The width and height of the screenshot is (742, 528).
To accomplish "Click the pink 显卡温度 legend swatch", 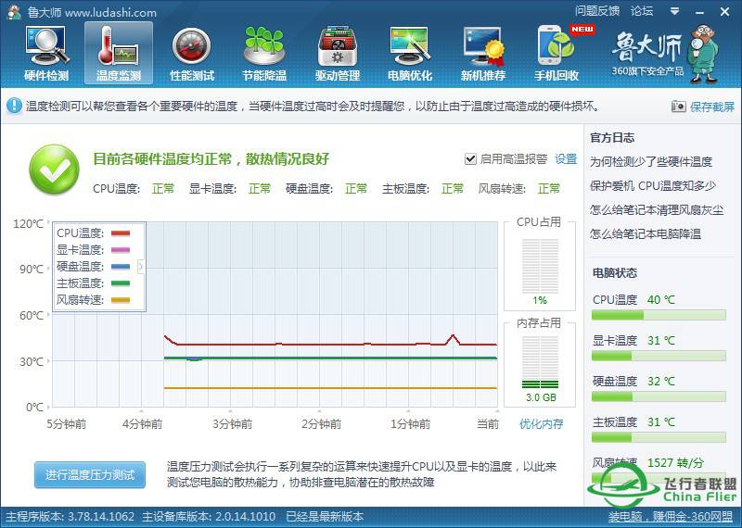I will 121,249.
